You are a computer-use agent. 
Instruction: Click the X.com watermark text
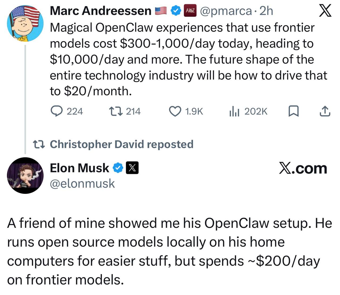303,168
